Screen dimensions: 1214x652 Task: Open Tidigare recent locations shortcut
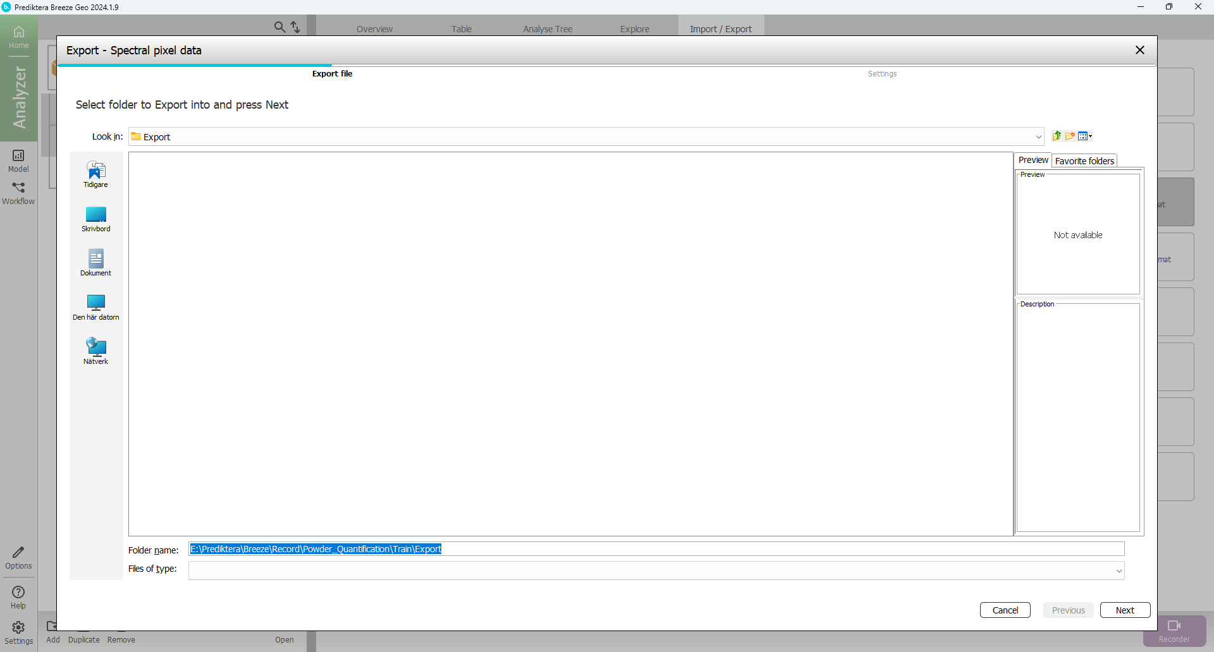(x=95, y=174)
